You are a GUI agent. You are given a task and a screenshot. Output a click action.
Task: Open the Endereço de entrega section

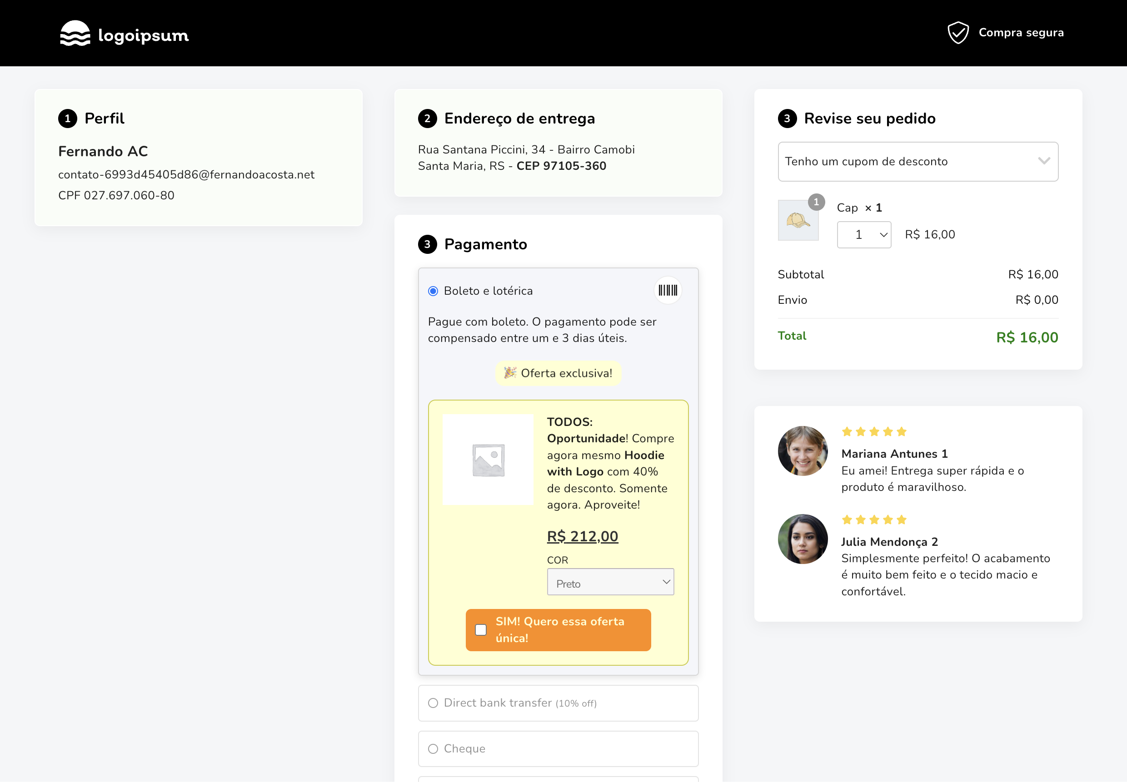pos(519,118)
